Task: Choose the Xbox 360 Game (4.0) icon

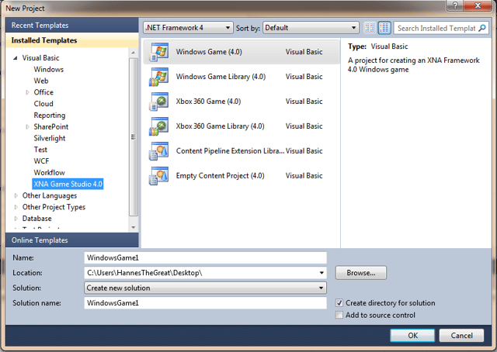Action: click(x=159, y=102)
